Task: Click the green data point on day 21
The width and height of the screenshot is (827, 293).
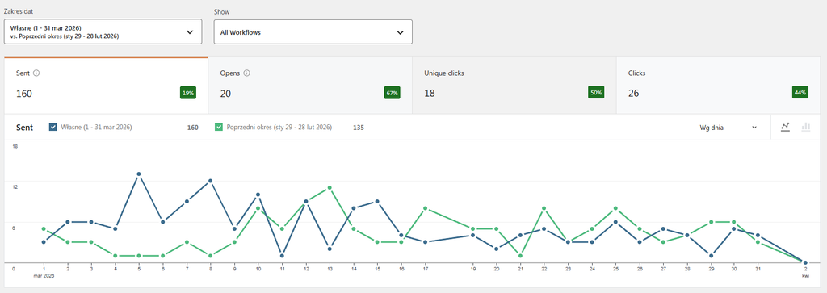Action: click(520, 256)
